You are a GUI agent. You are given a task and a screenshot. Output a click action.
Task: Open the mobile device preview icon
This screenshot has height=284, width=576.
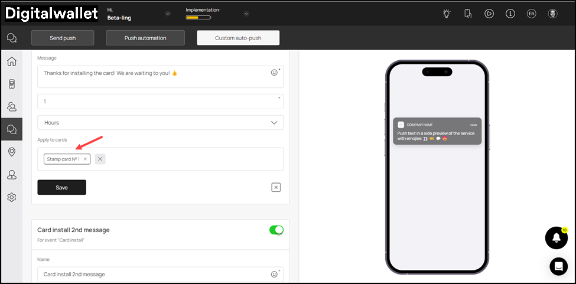[x=468, y=14]
